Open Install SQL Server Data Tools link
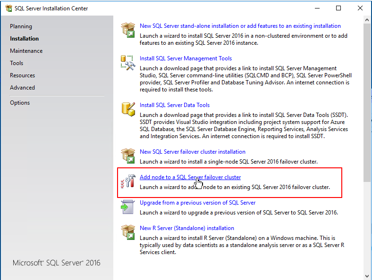This screenshot has height=280, width=372. click(x=175, y=105)
